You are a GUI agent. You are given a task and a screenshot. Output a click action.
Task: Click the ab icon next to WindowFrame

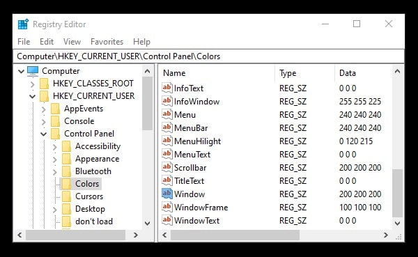pyautogui.click(x=167, y=207)
